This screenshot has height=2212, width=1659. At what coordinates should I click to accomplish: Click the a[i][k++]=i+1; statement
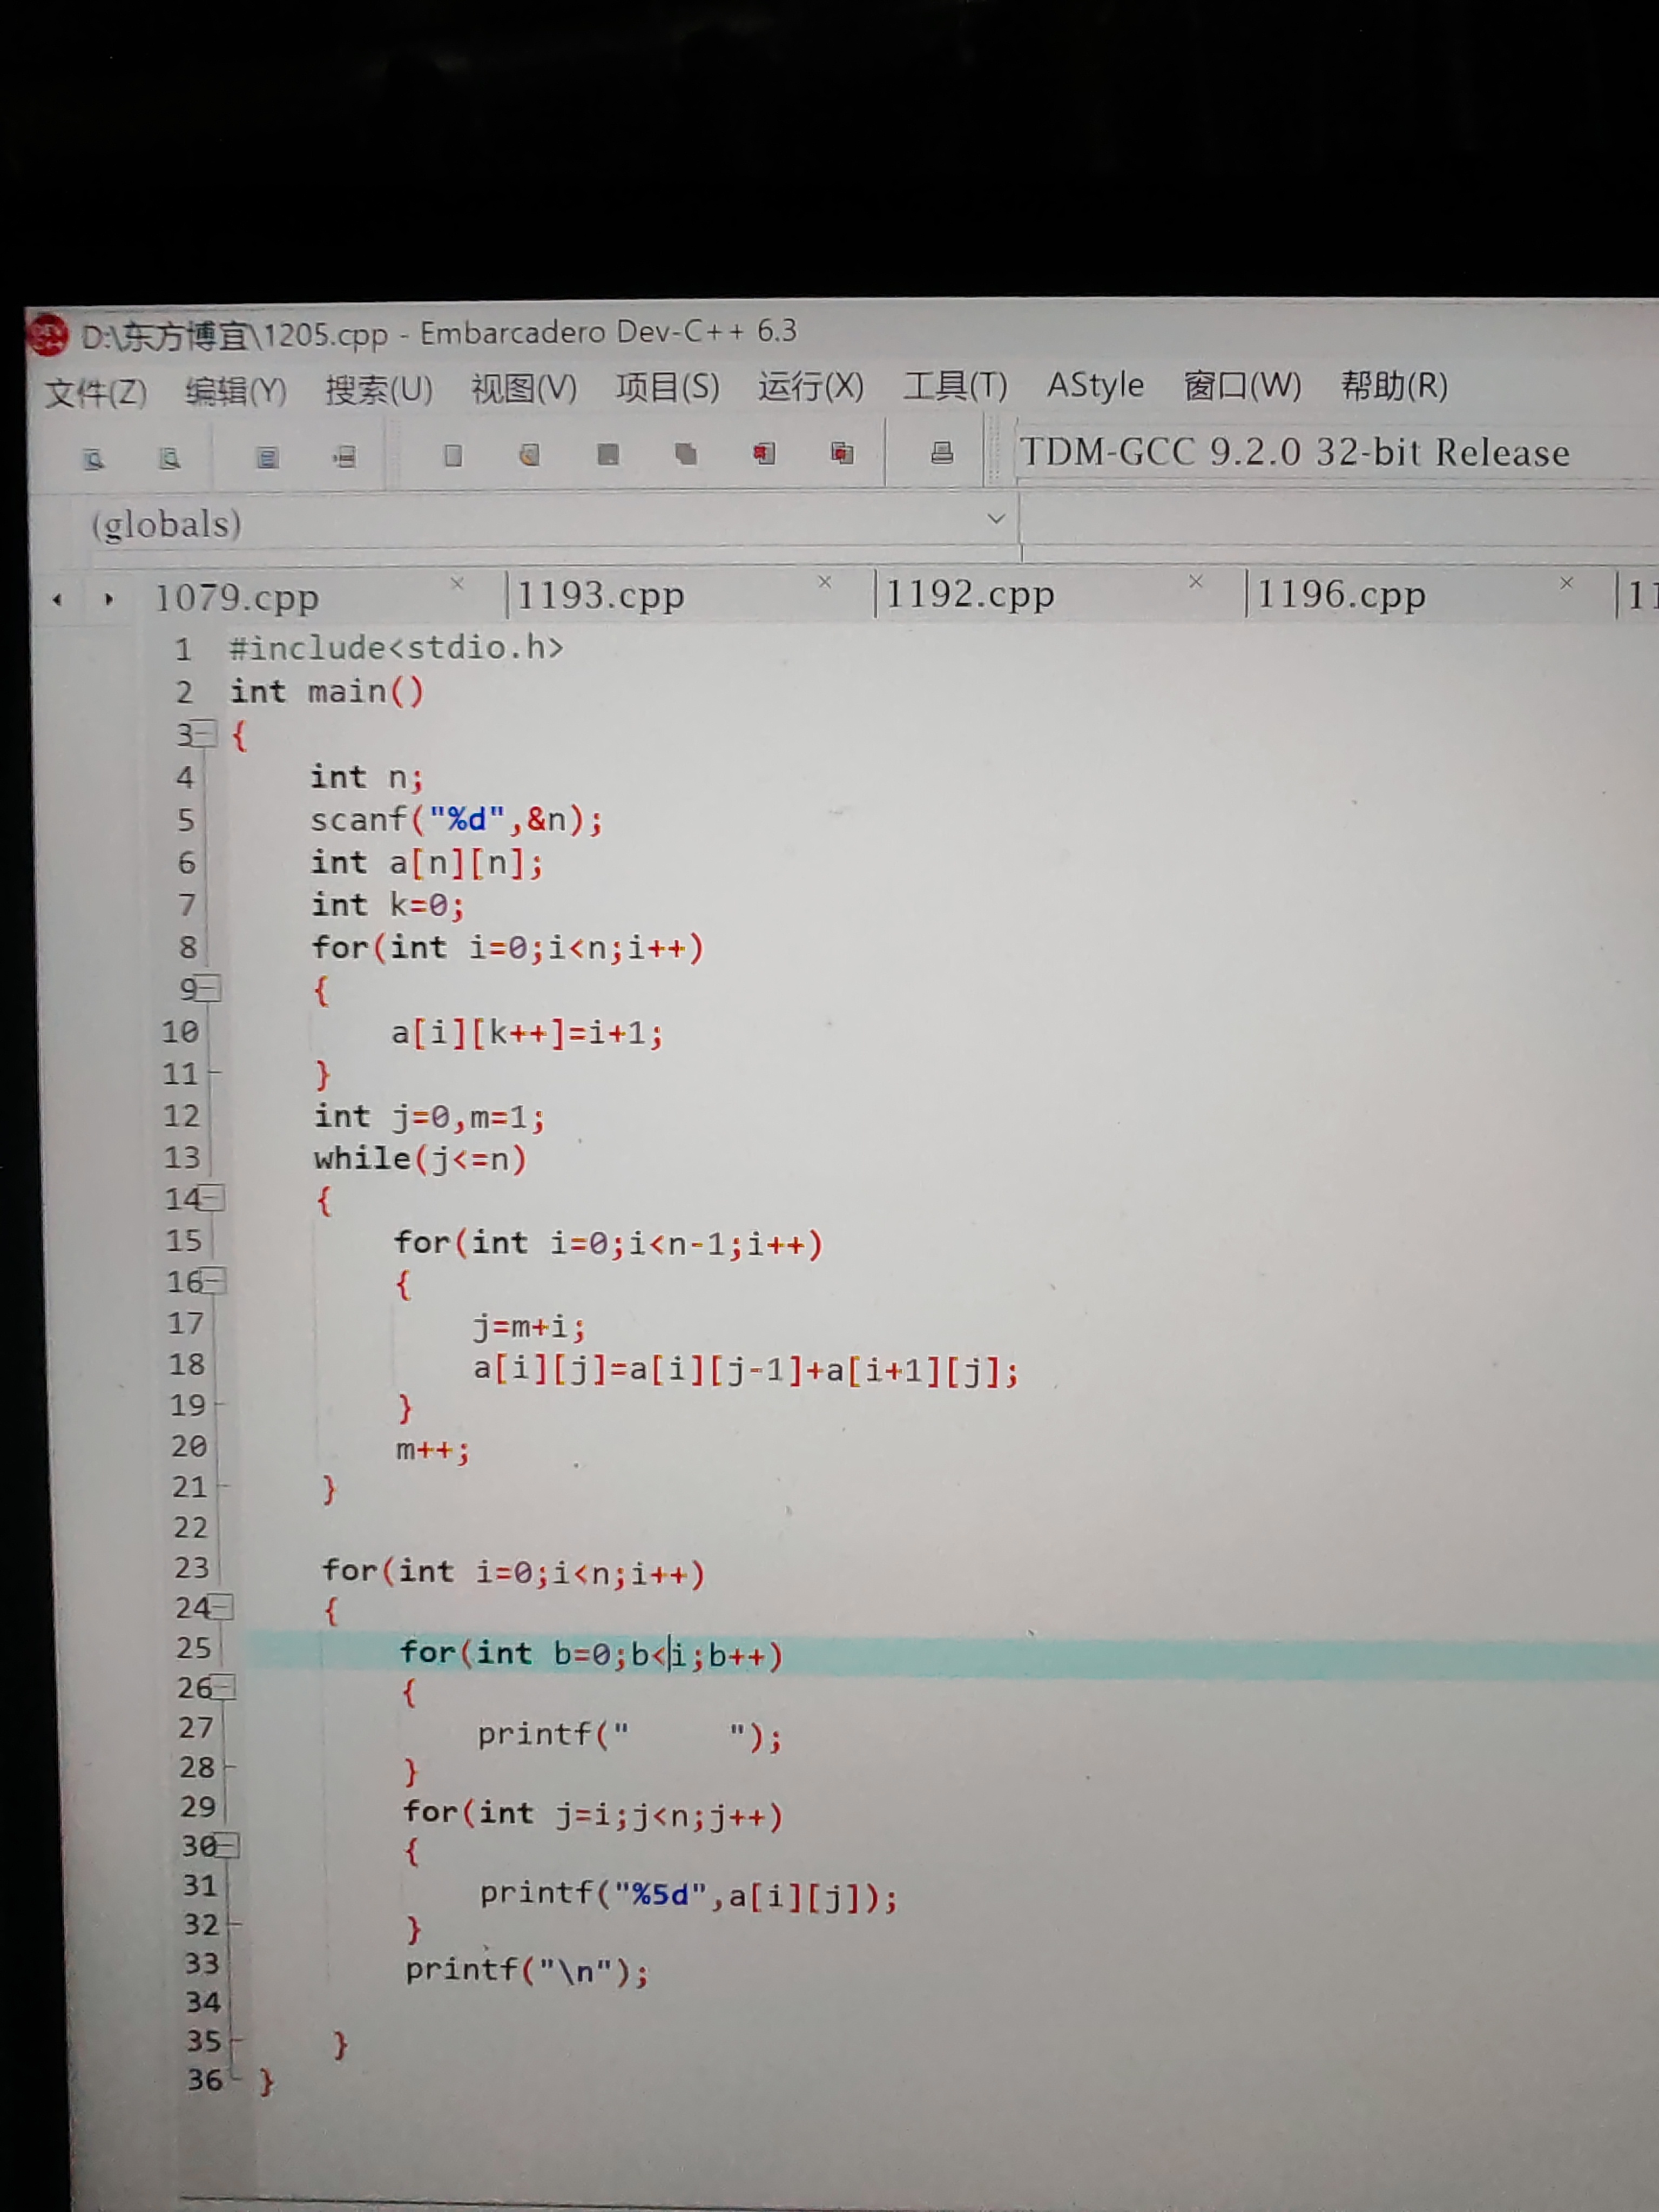tap(528, 1032)
